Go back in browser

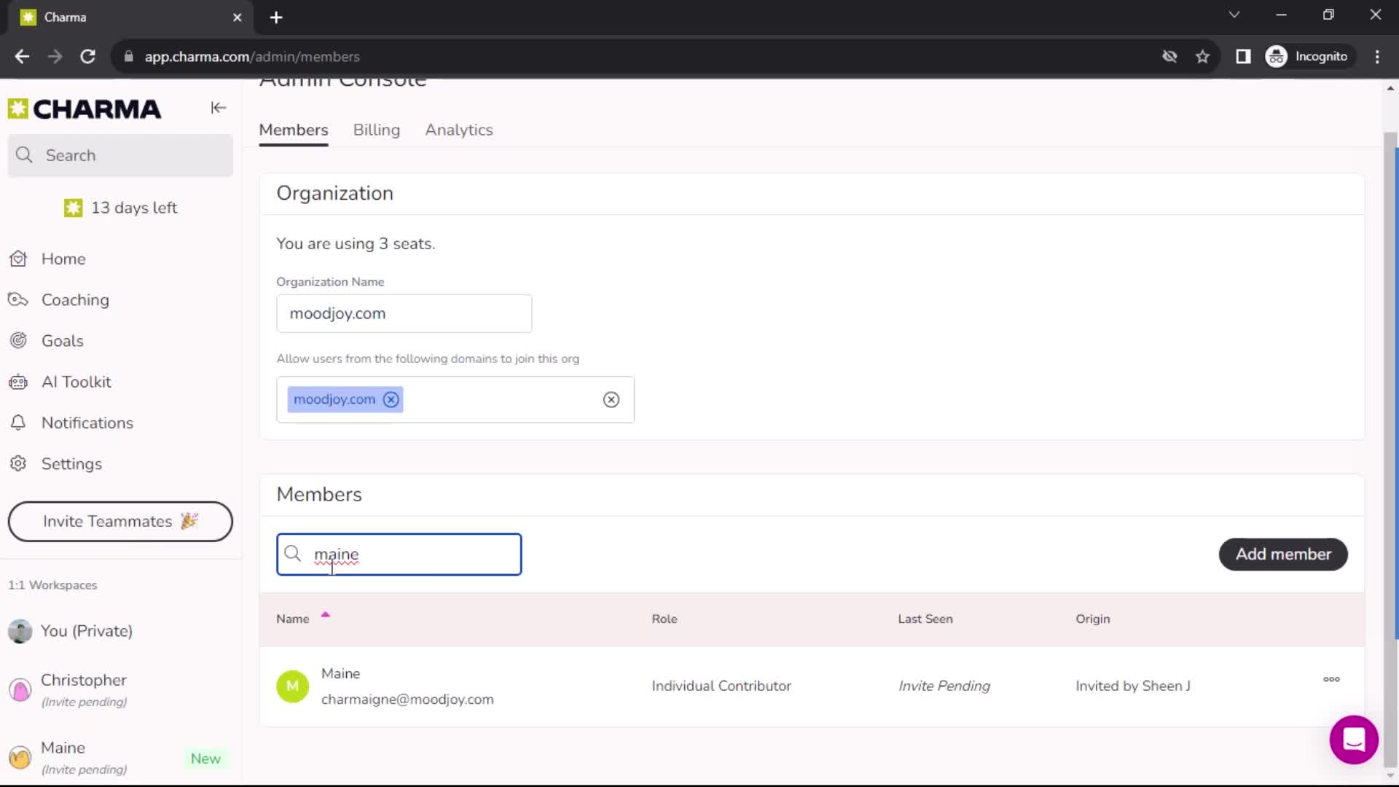coord(22,56)
